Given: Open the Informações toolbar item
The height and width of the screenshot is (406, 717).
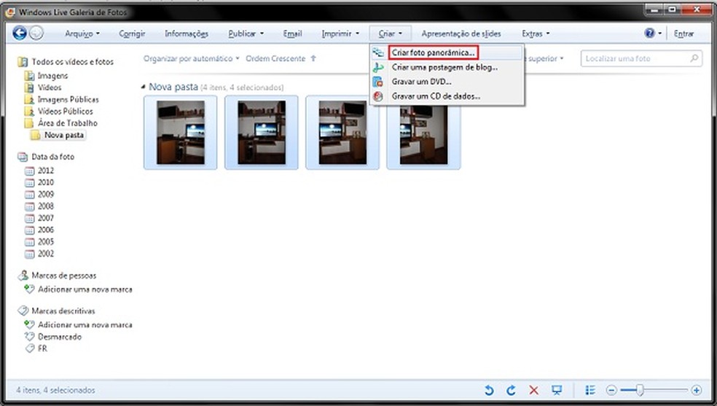Looking at the screenshot, I should 187,34.
